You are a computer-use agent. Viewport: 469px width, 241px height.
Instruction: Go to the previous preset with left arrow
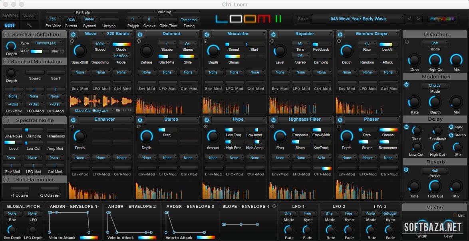coord(409,19)
